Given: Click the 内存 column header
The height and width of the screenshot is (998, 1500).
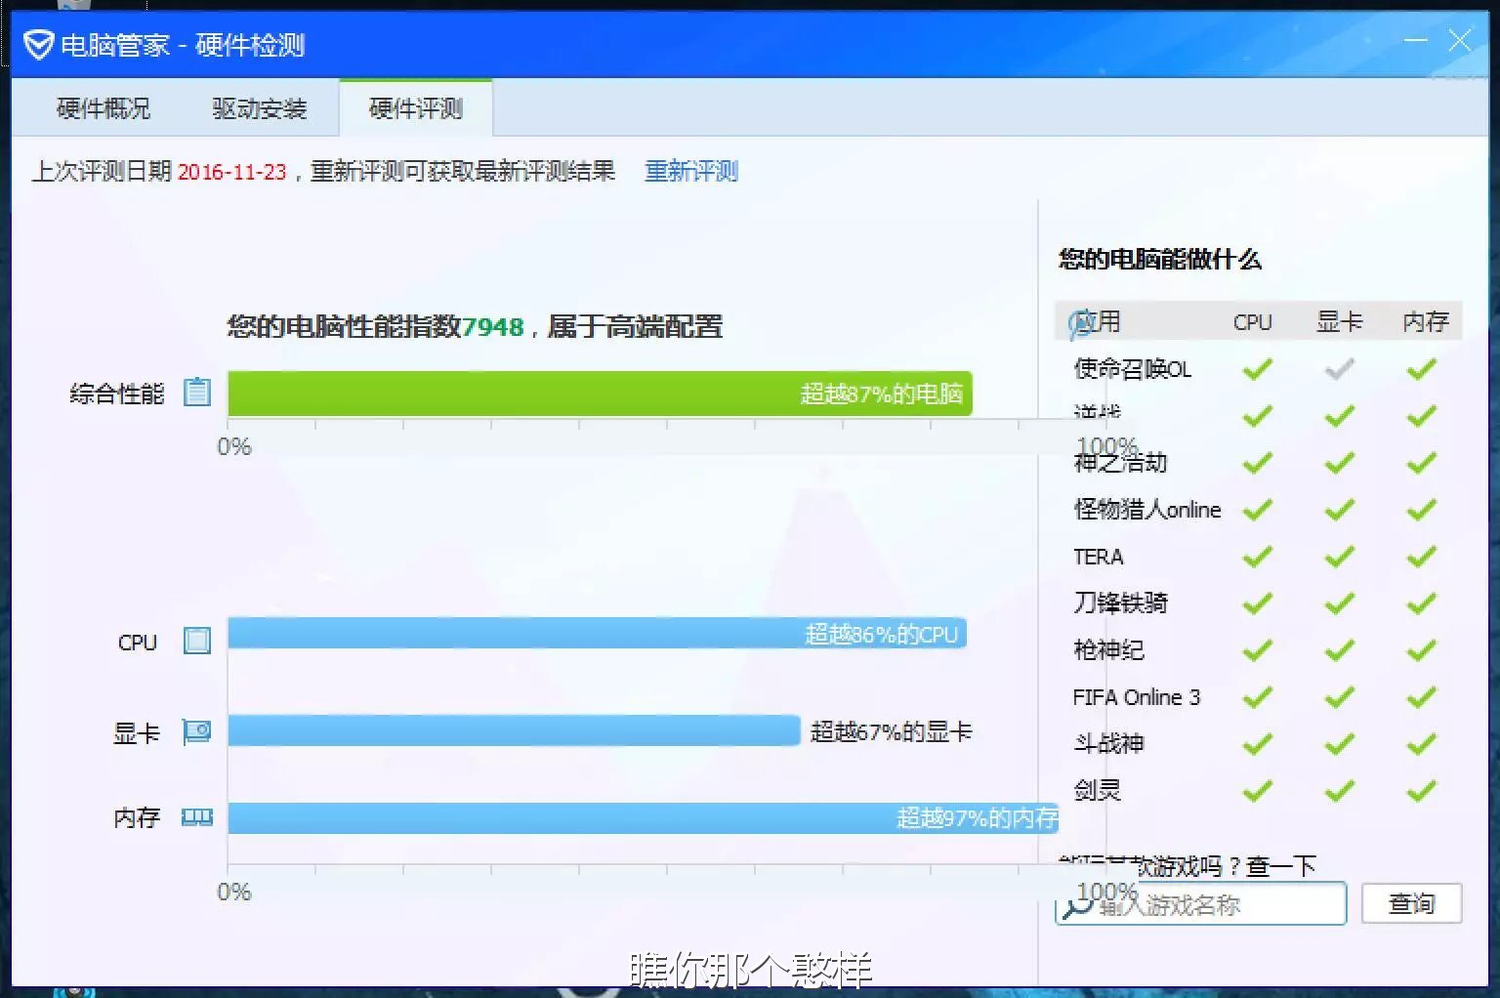Looking at the screenshot, I should point(1426,321).
